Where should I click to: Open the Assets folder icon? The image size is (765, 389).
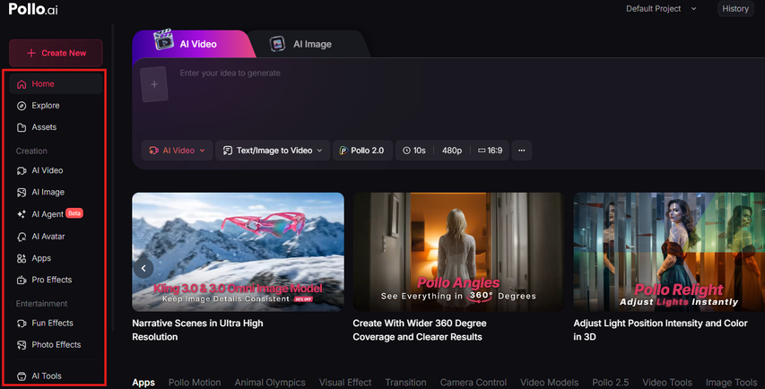[x=22, y=127]
